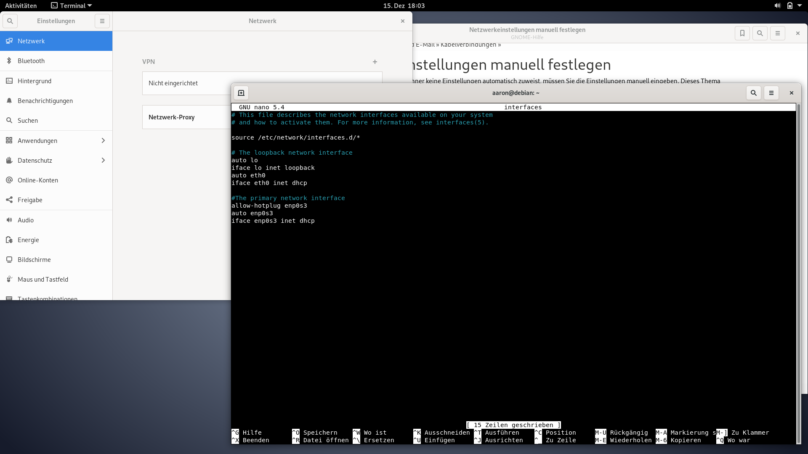Click the 'source /etc/network/interfaces.d/*' line
The height and width of the screenshot is (454, 808).
[296, 137]
